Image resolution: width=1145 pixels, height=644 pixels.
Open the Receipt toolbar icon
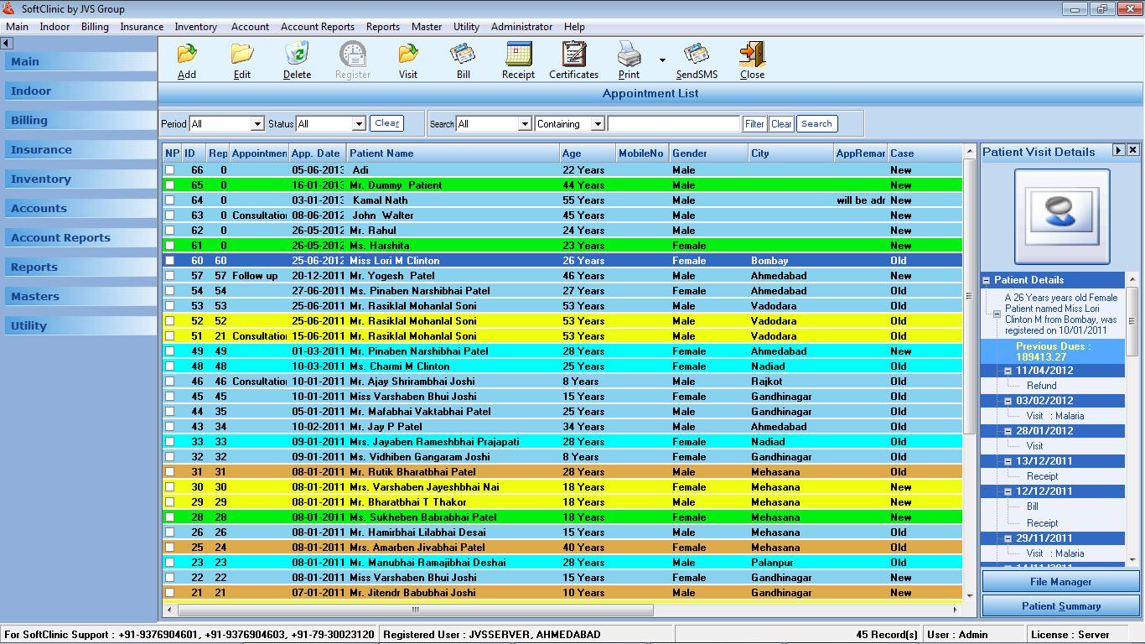518,55
